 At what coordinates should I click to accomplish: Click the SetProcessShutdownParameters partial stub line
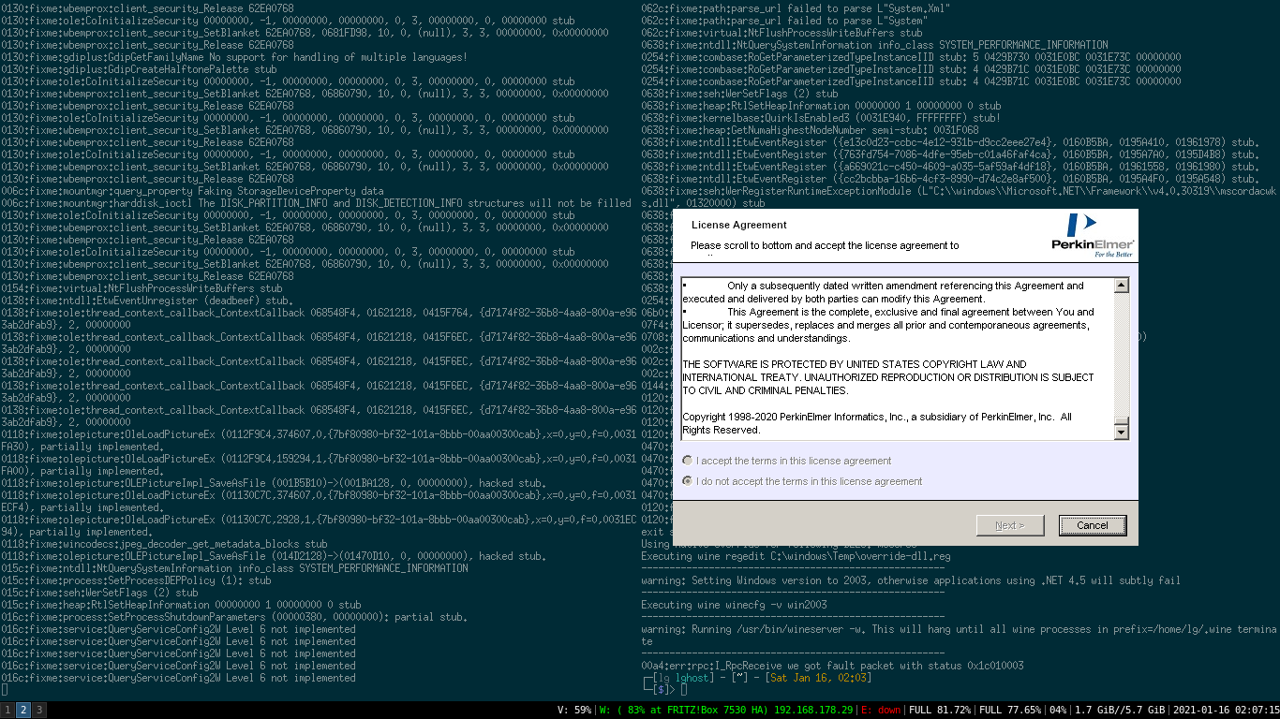click(x=233, y=617)
